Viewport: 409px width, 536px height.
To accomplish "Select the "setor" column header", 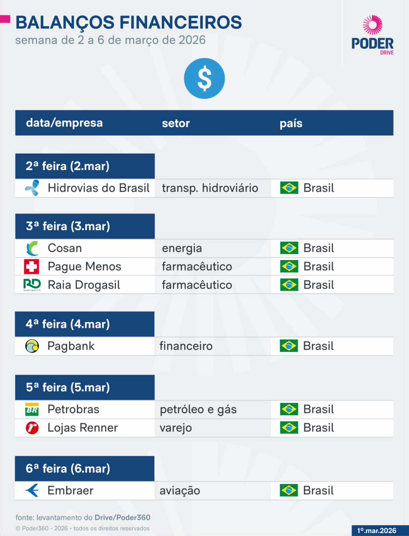I will point(176,123).
